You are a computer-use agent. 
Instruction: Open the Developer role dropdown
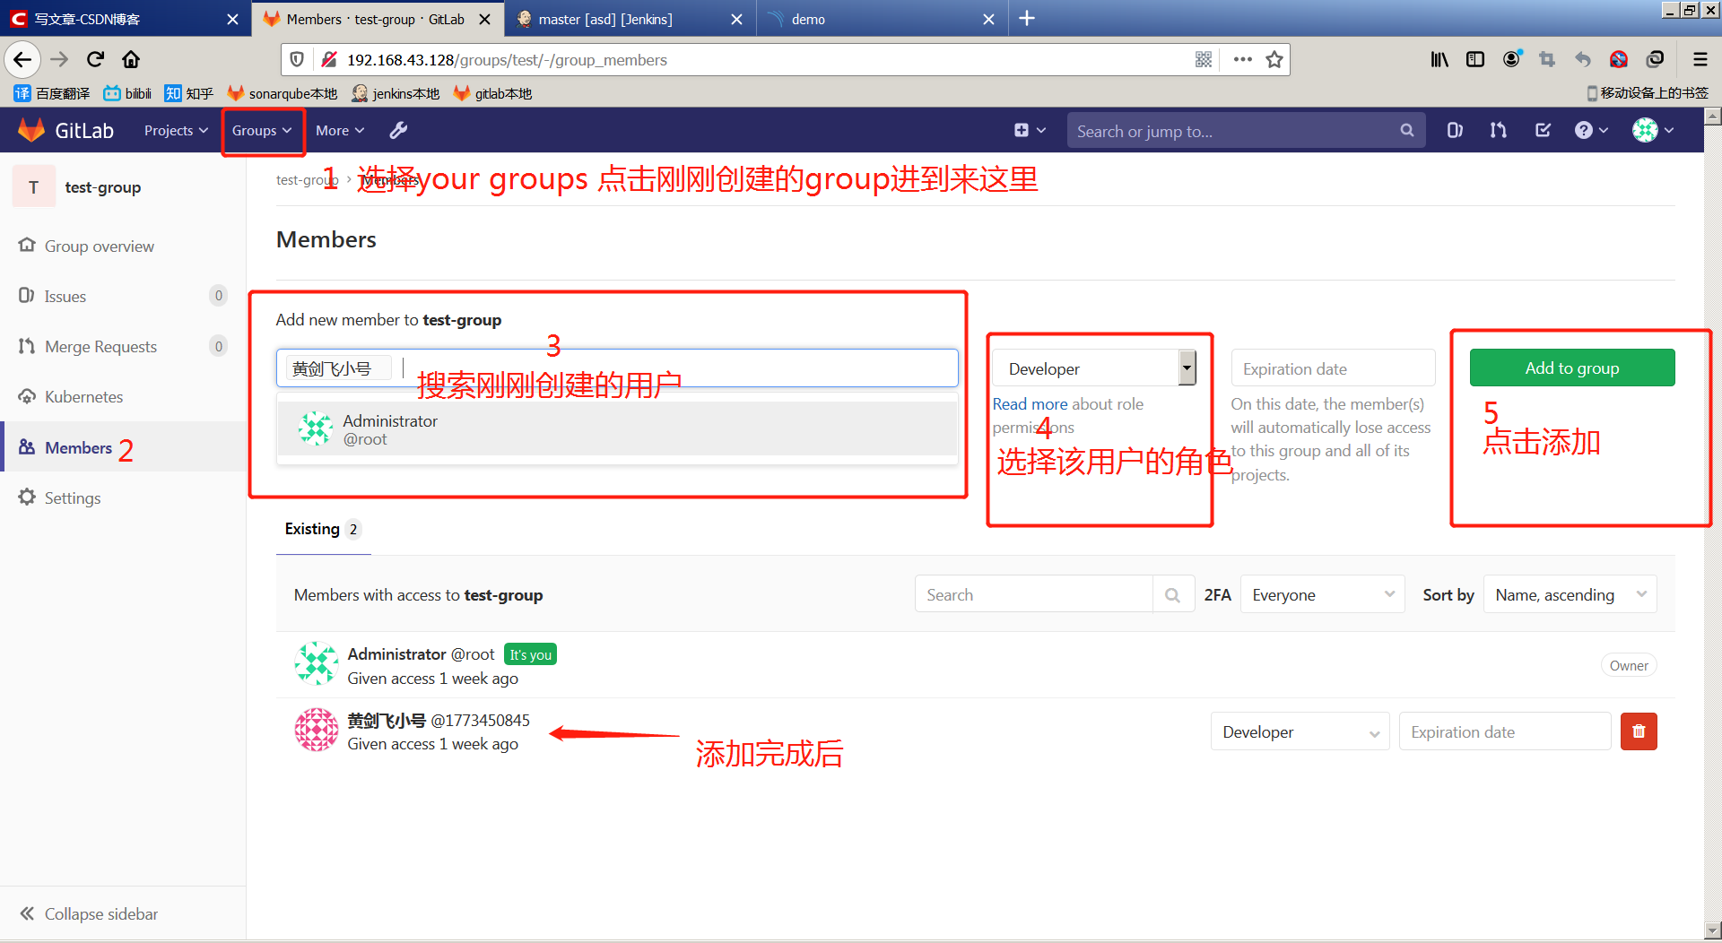pyautogui.click(x=1096, y=368)
